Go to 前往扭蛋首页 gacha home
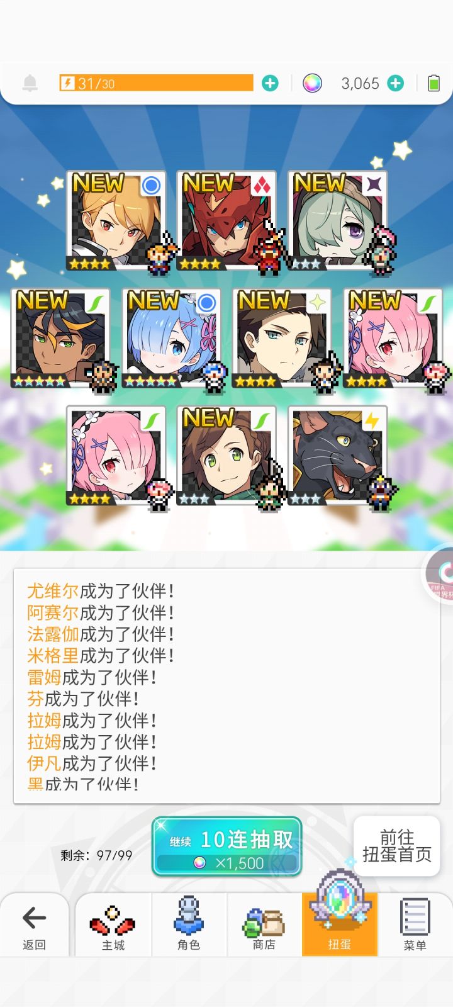The width and height of the screenshot is (453, 1007). pos(397,846)
